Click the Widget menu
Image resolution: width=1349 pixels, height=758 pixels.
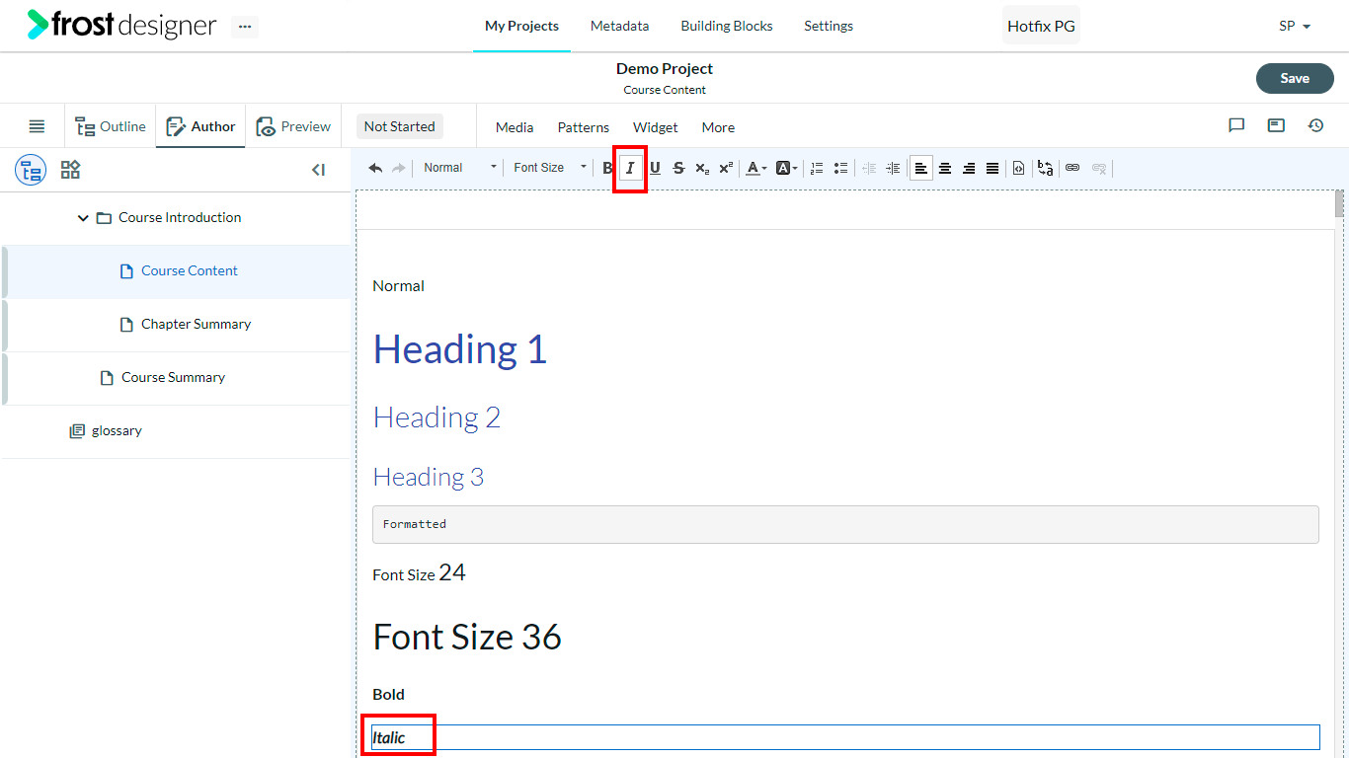pos(656,127)
